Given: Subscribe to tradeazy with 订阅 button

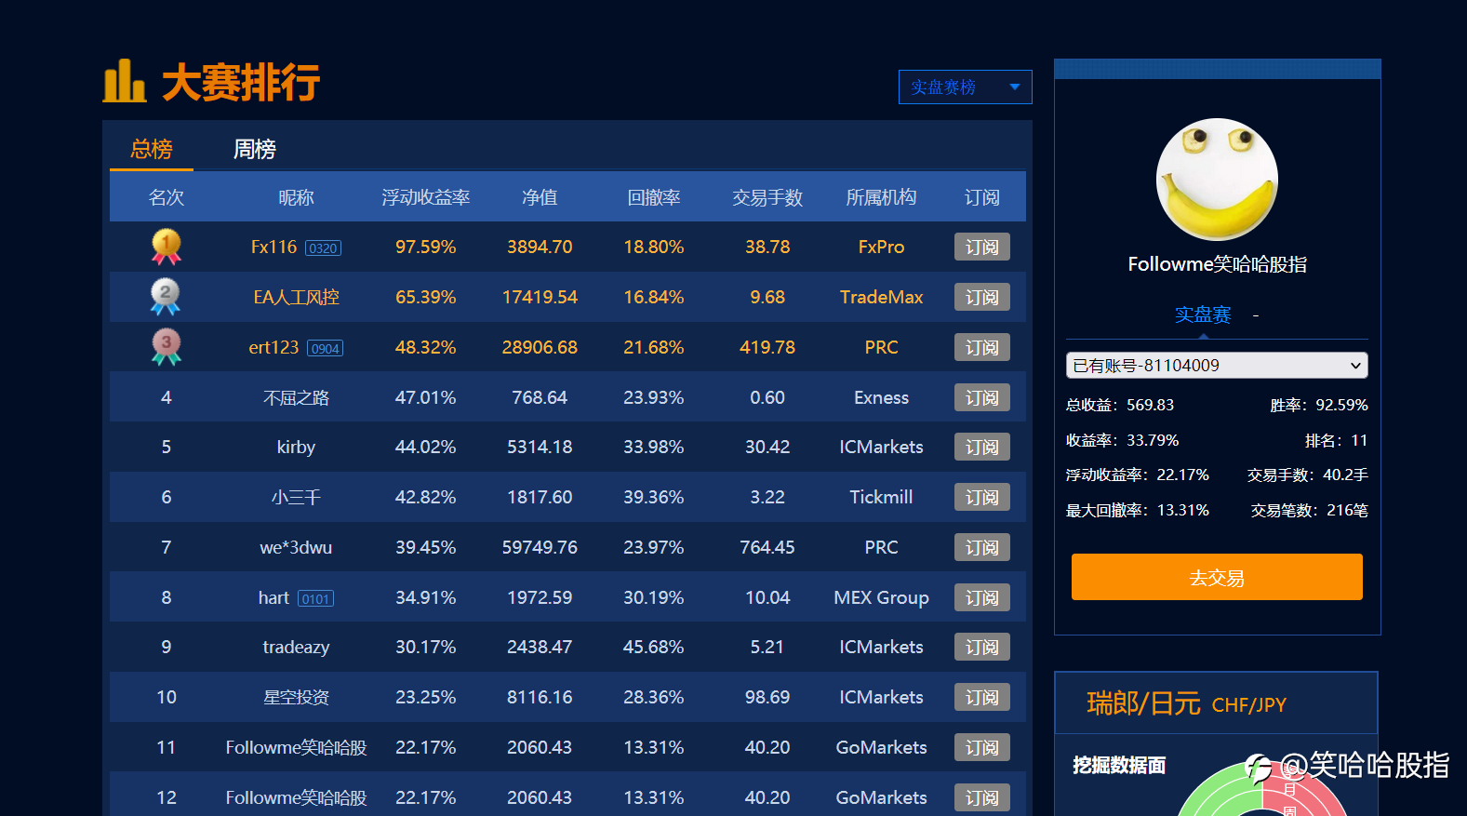Looking at the screenshot, I should (x=982, y=647).
